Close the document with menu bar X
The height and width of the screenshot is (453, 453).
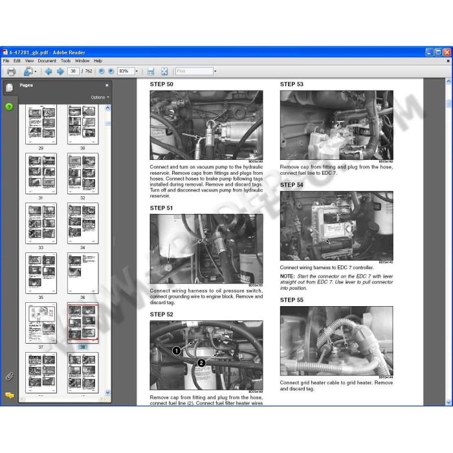[x=448, y=61]
